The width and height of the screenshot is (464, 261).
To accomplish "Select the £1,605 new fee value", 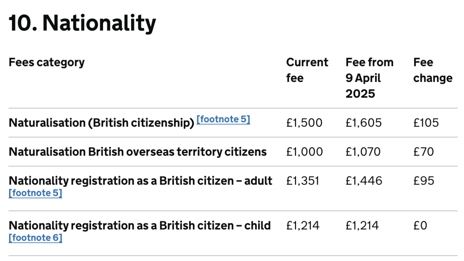I will click(x=363, y=123).
